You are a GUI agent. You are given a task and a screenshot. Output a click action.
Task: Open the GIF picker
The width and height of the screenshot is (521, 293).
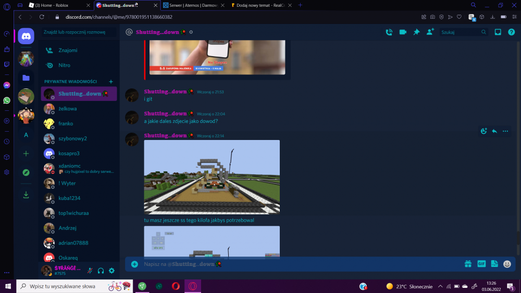pyautogui.click(x=481, y=264)
